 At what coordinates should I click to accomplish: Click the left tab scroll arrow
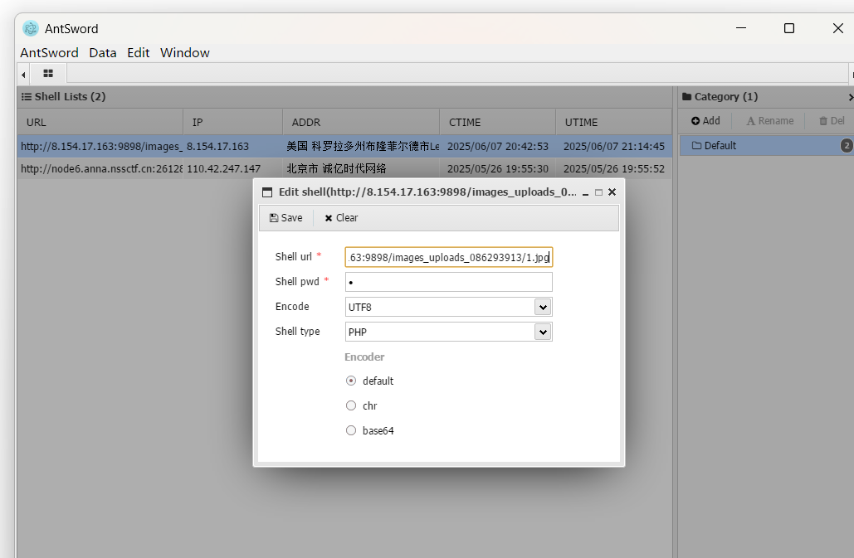coord(23,74)
